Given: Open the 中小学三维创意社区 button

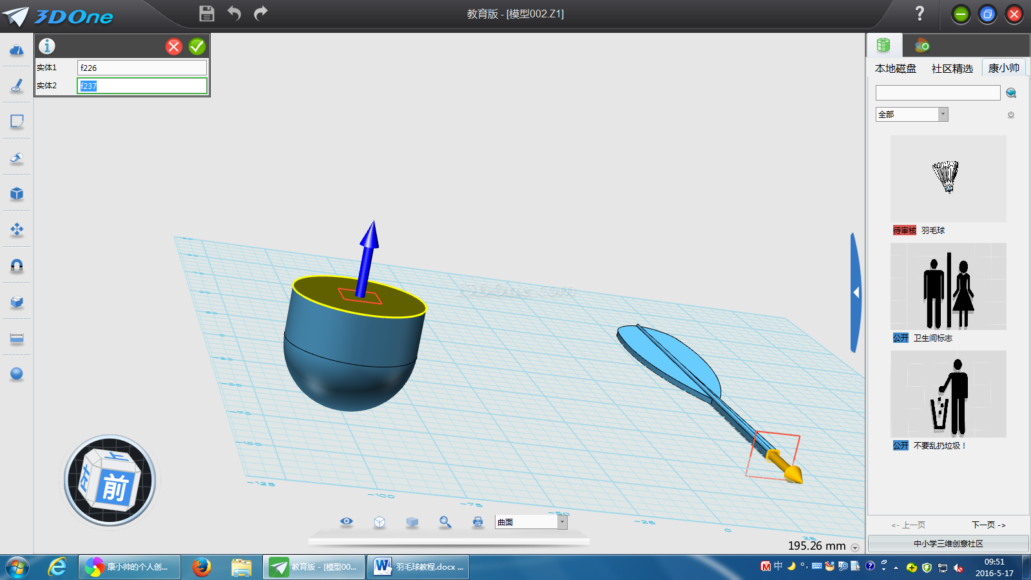Looking at the screenshot, I should tap(948, 543).
